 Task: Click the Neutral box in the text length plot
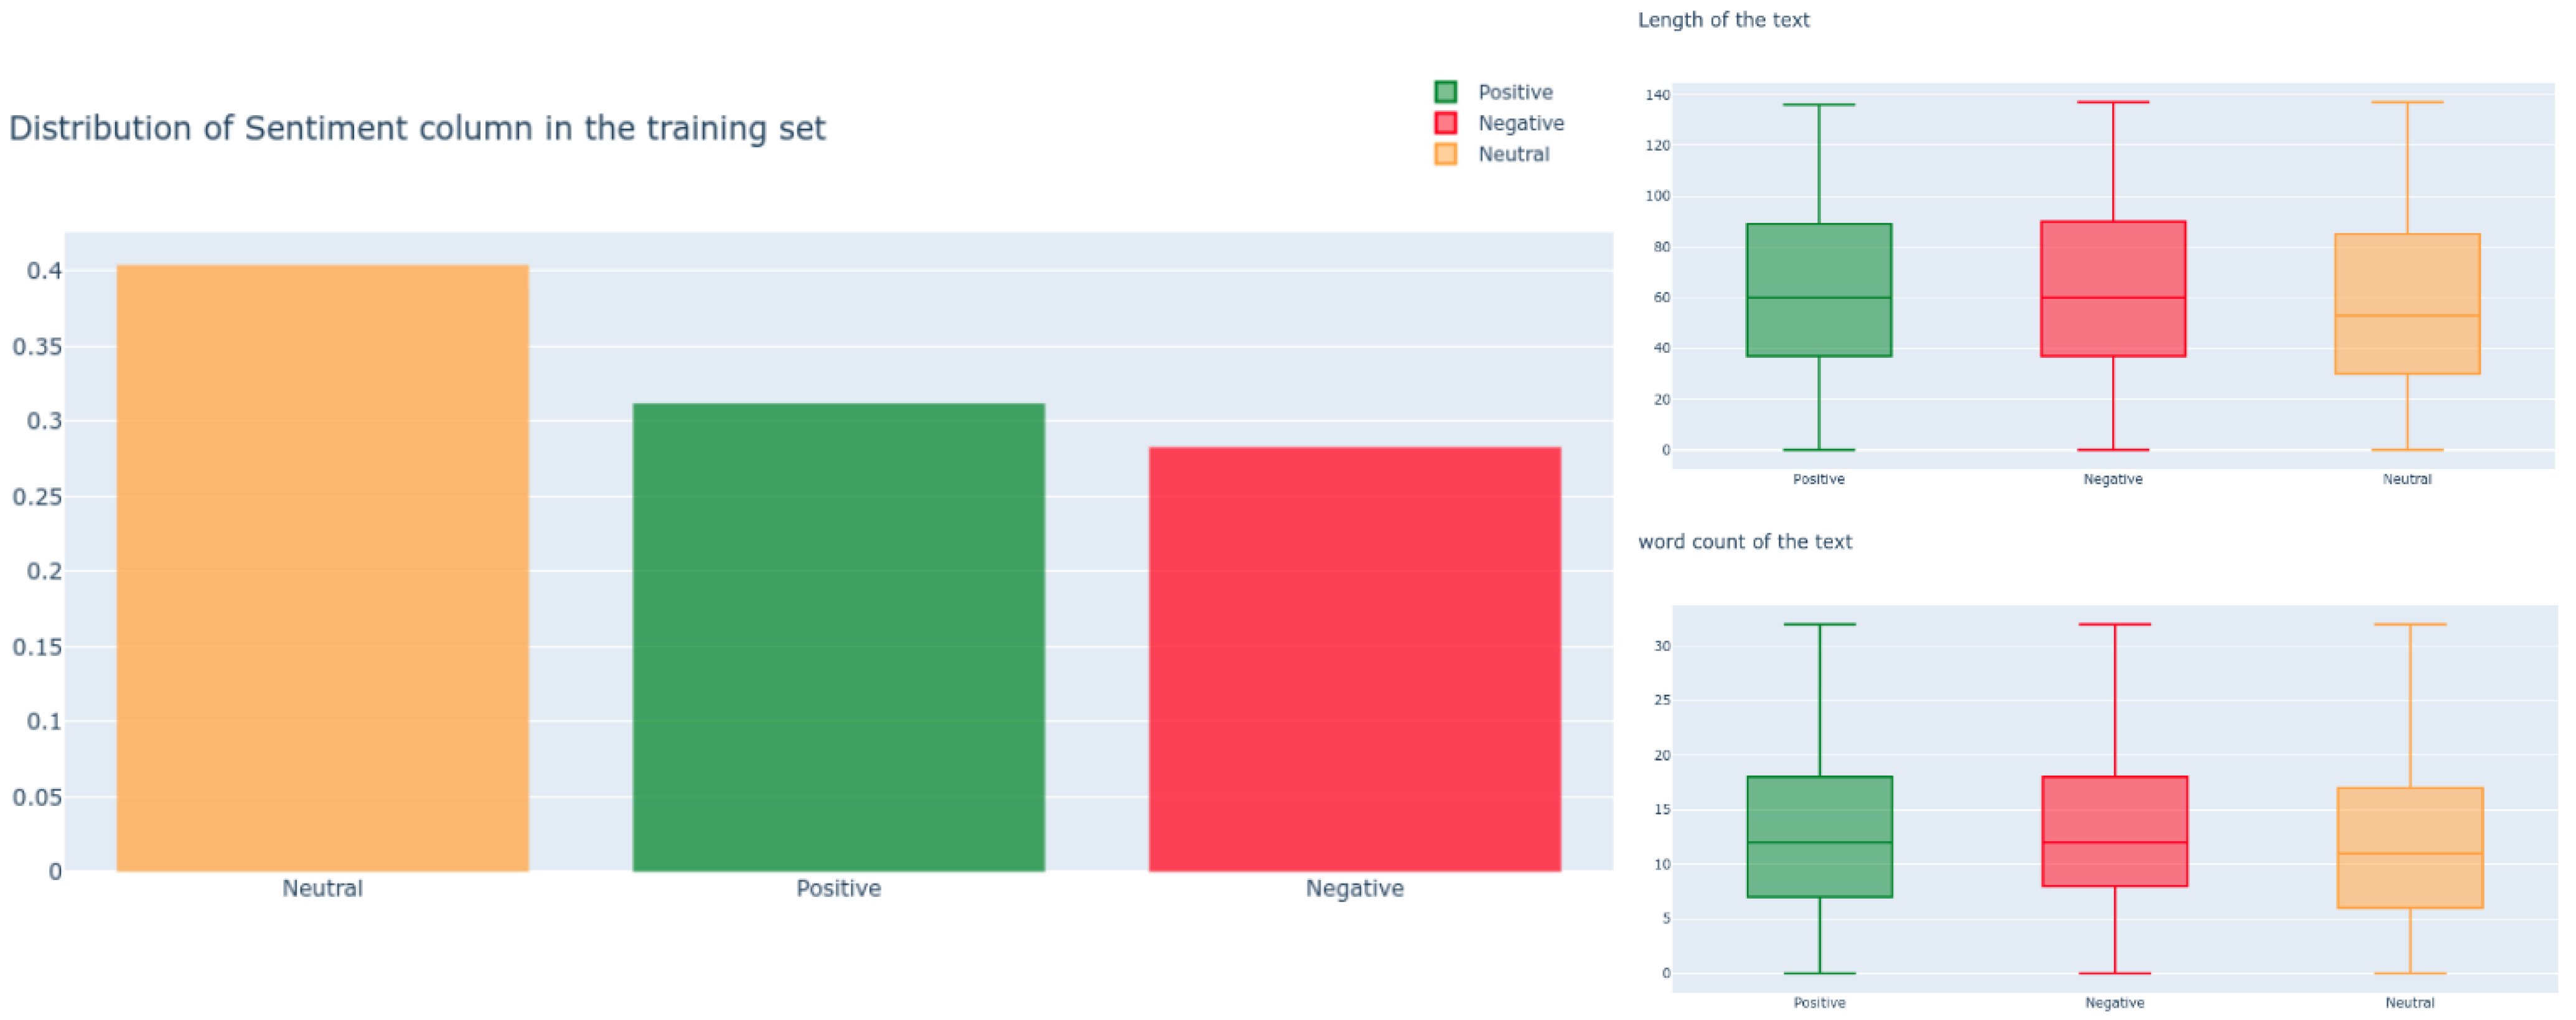pyautogui.click(x=2406, y=304)
